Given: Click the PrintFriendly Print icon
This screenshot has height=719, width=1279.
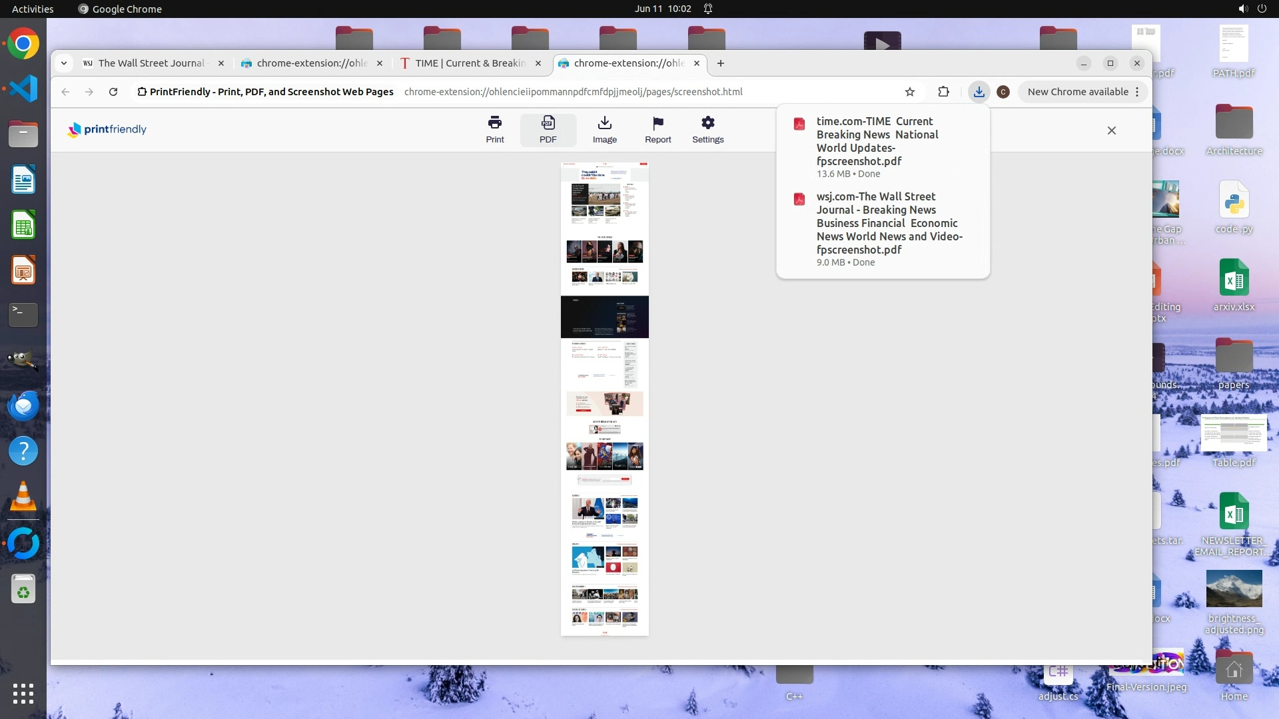Looking at the screenshot, I should 494,129.
